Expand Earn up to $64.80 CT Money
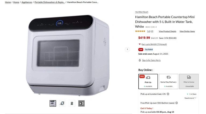The width and height of the screenshot is (206, 114). (x=154, y=44)
